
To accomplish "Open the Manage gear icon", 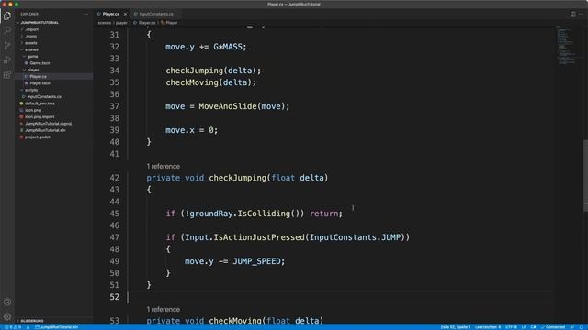I will point(7,316).
